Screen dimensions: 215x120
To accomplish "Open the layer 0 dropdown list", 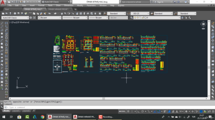I will tap(157, 18).
